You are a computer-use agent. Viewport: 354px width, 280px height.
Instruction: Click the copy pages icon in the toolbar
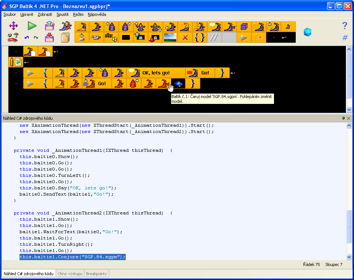(65, 38)
